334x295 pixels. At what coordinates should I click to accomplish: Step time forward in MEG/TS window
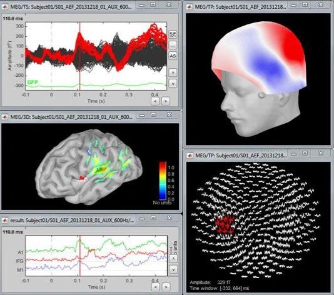(x=166, y=101)
